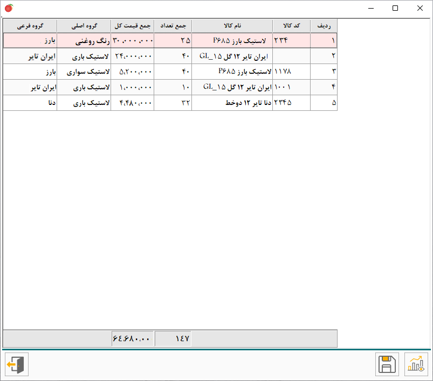Click product code ۱۱۷۸ cell

click(291, 72)
